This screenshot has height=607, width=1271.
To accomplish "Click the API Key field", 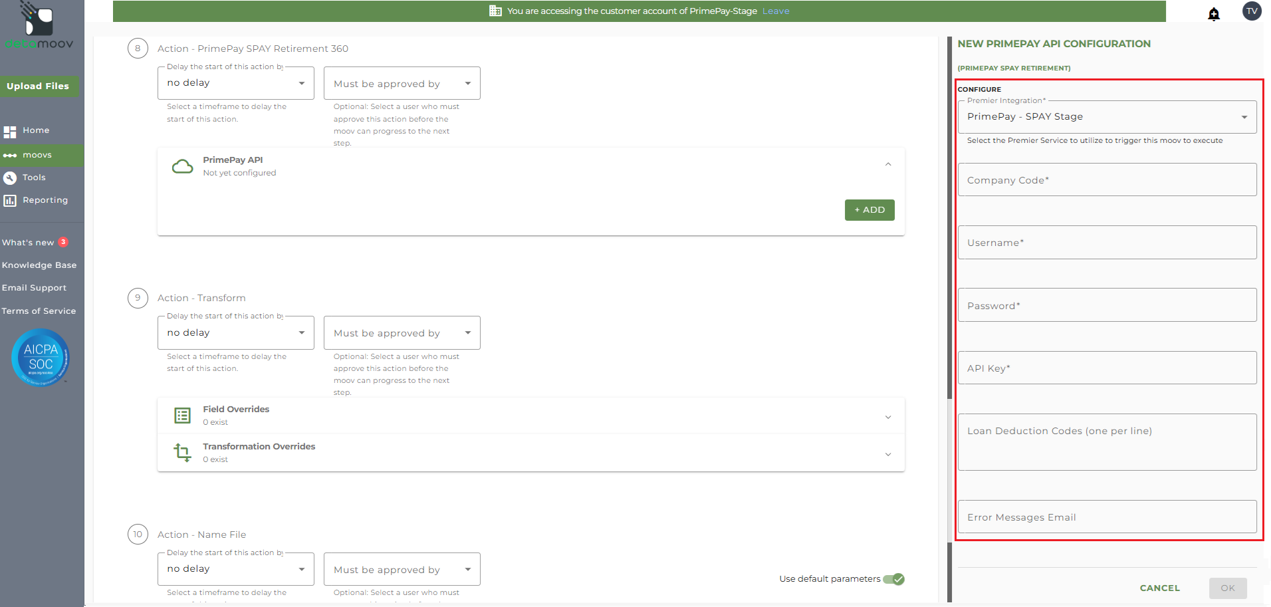I will tap(1107, 368).
